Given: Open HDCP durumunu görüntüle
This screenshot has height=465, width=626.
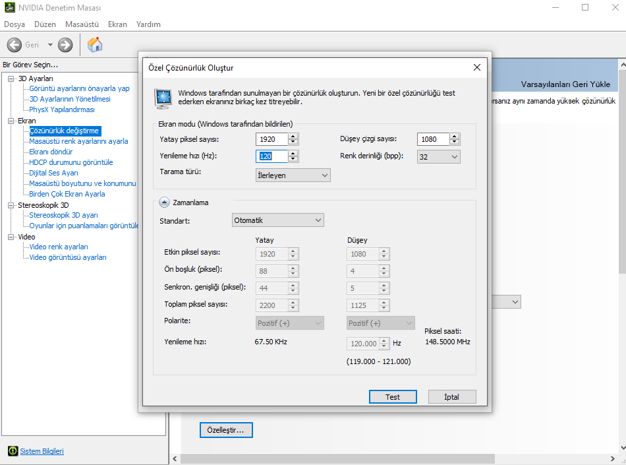Looking at the screenshot, I should [71, 162].
